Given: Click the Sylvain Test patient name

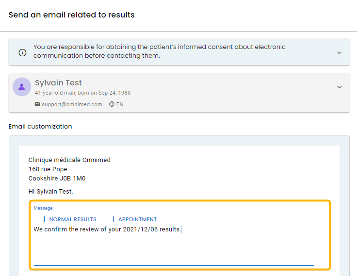Looking at the screenshot, I should 58,82.
